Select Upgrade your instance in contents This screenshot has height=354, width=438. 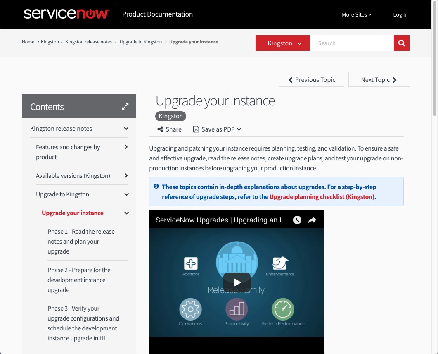coord(73,213)
